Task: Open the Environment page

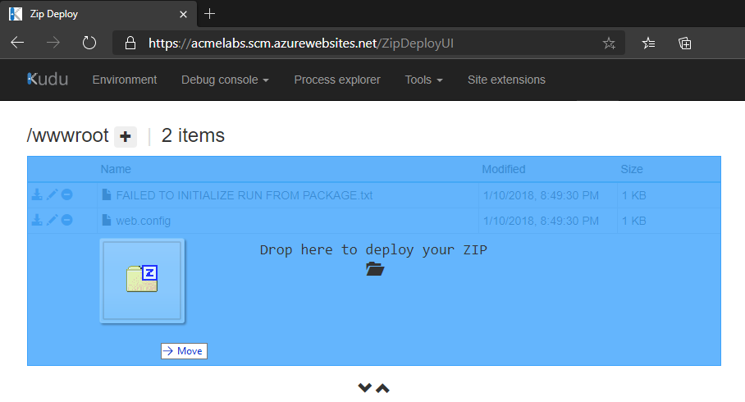Action: point(125,80)
